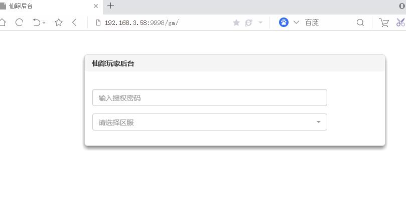The width and height of the screenshot is (406, 213).
Task: Open the 请选择区服 server dropdown
Action: click(210, 122)
